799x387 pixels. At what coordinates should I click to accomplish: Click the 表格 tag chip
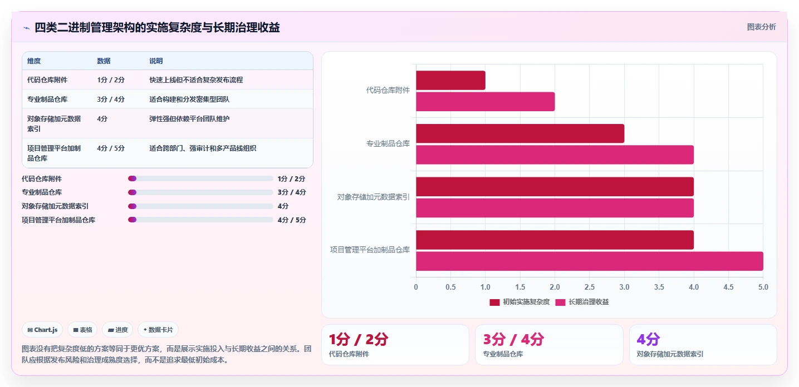tap(82, 330)
